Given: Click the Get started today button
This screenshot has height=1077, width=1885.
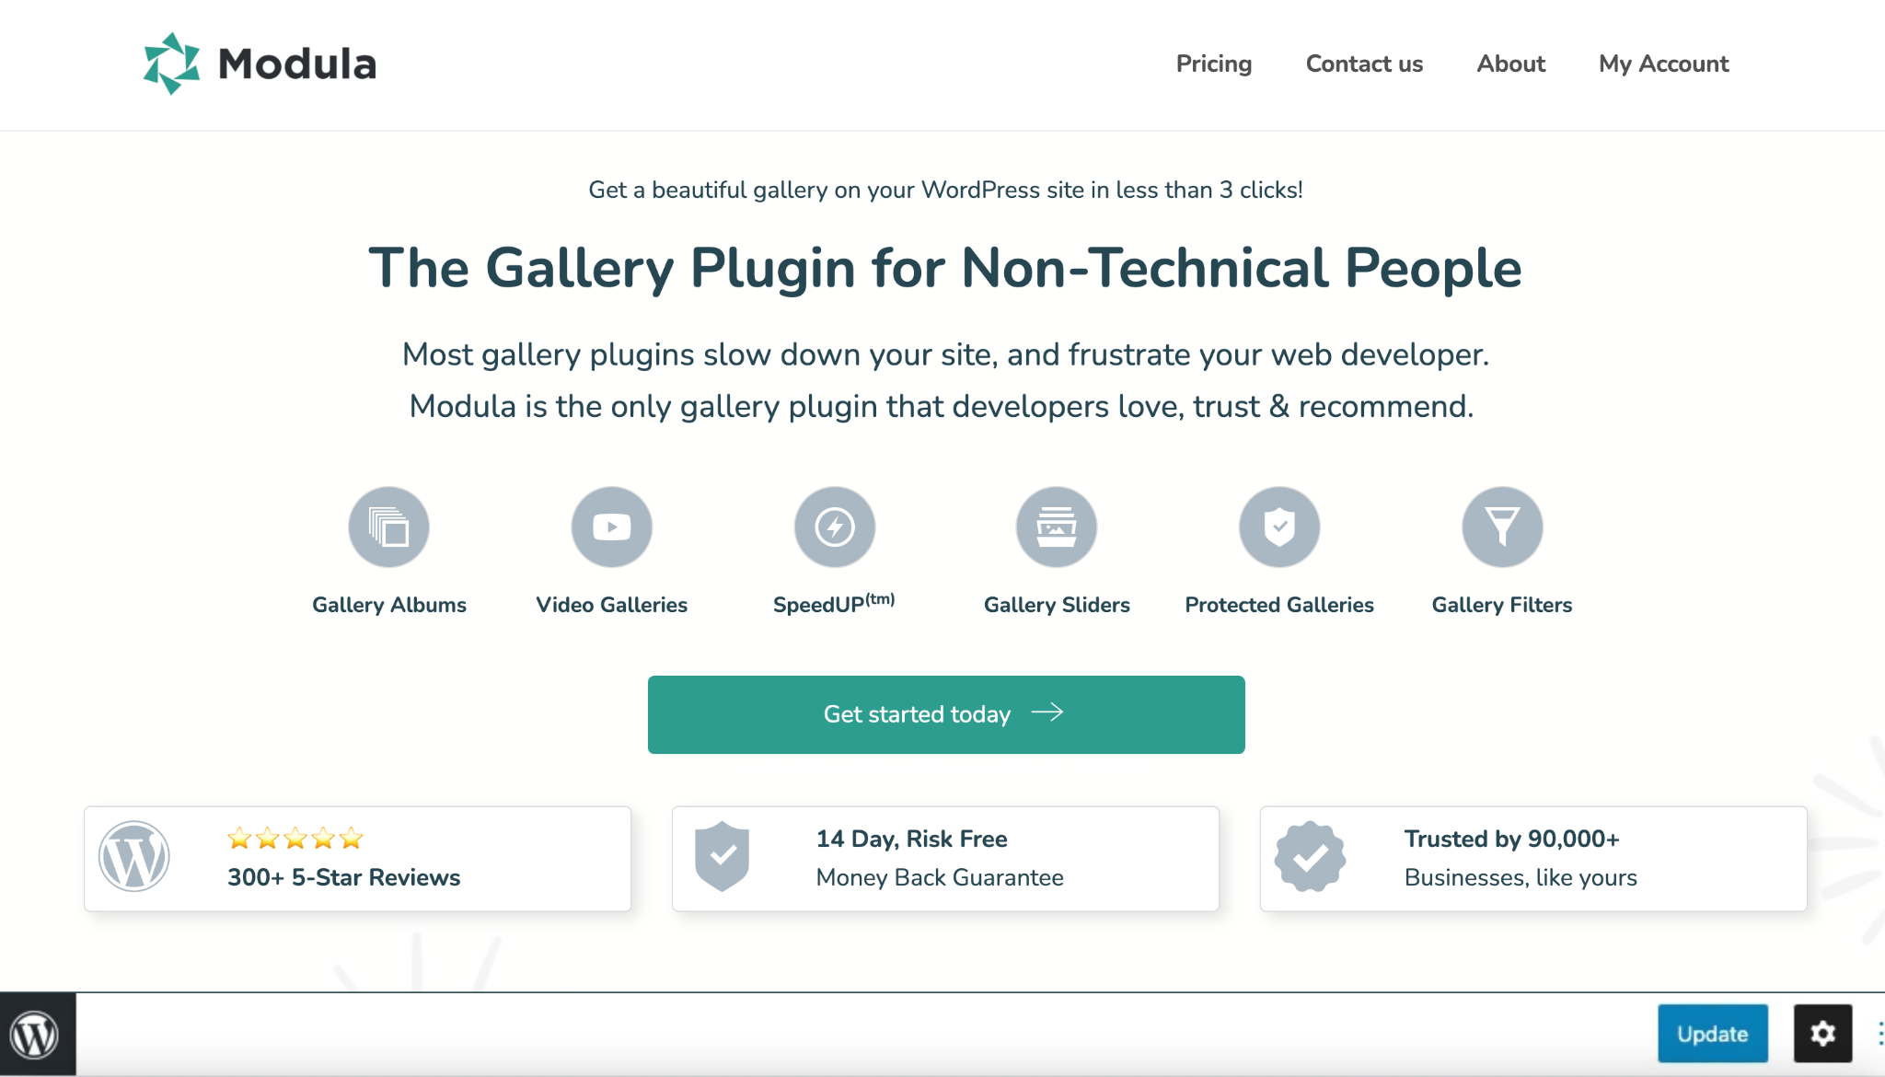Looking at the screenshot, I should [x=946, y=714].
